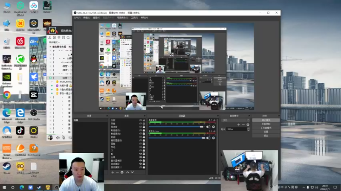Image resolution: width=341 pixels, height=191 pixels.
Task: Open the 文件(F) menu
Action: pos(77,18)
